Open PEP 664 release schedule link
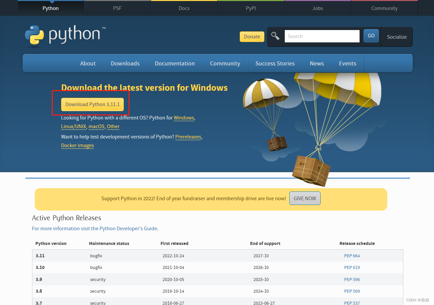 pos(352,256)
